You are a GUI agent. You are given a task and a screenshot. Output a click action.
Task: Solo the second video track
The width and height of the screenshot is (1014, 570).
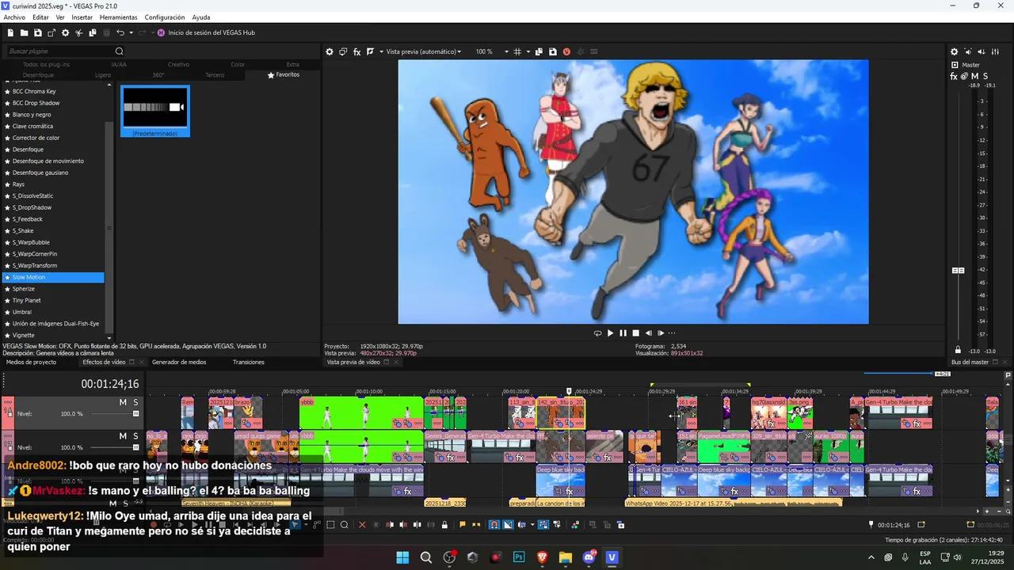tap(135, 436)
